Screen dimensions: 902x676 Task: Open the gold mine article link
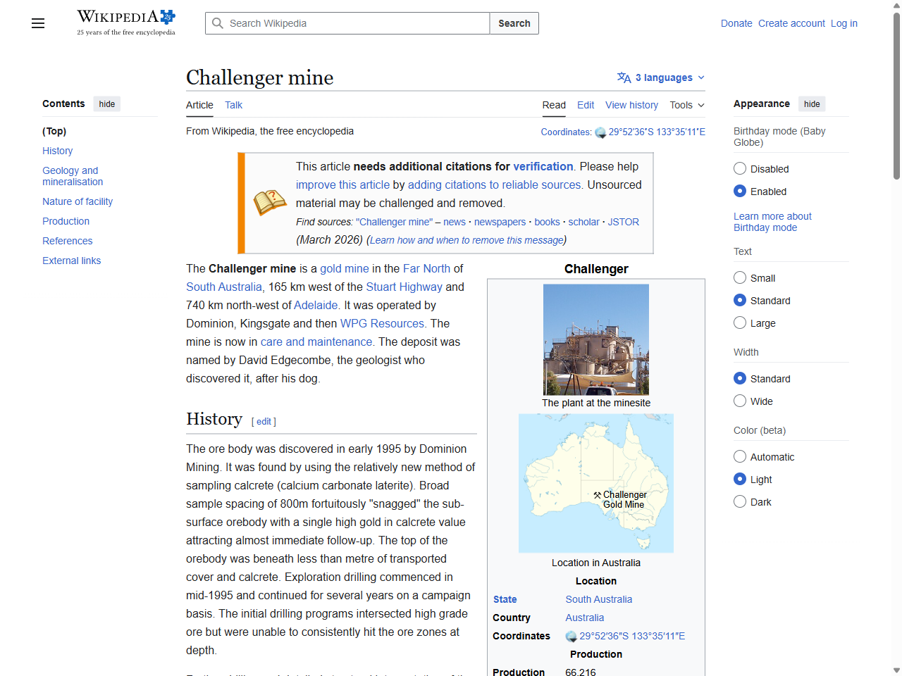click(x=345, y=268)
